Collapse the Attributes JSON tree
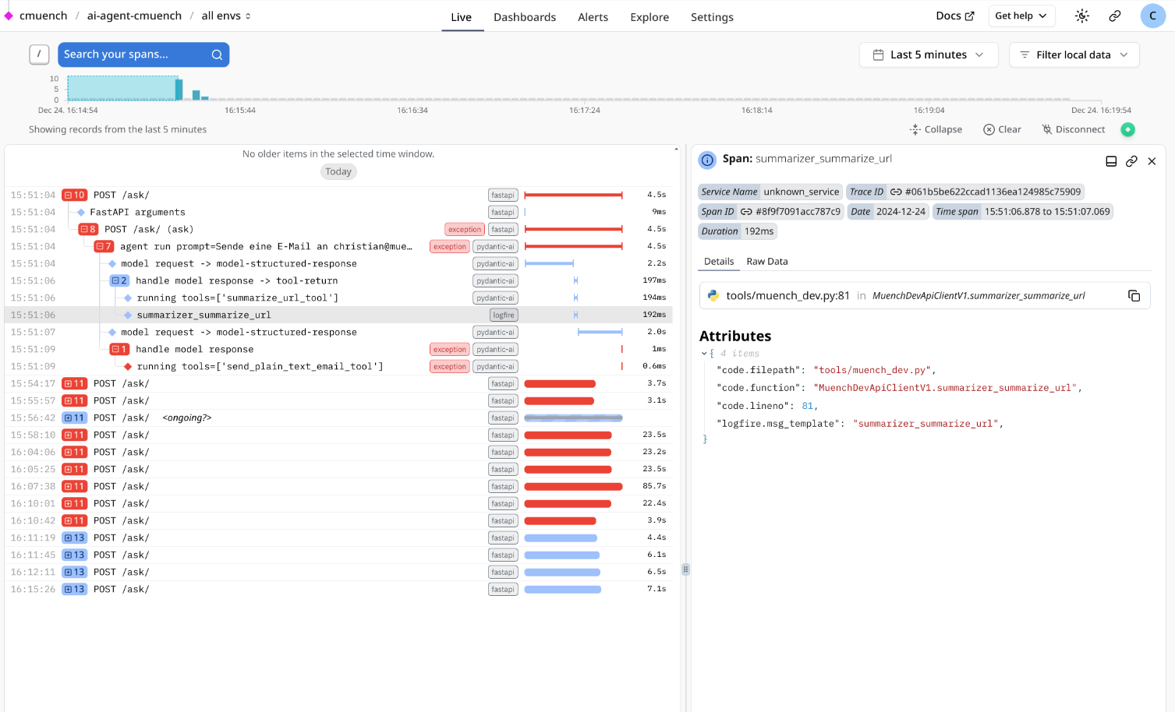Viewport: 1175px width, 712px height. pos(704,354)
